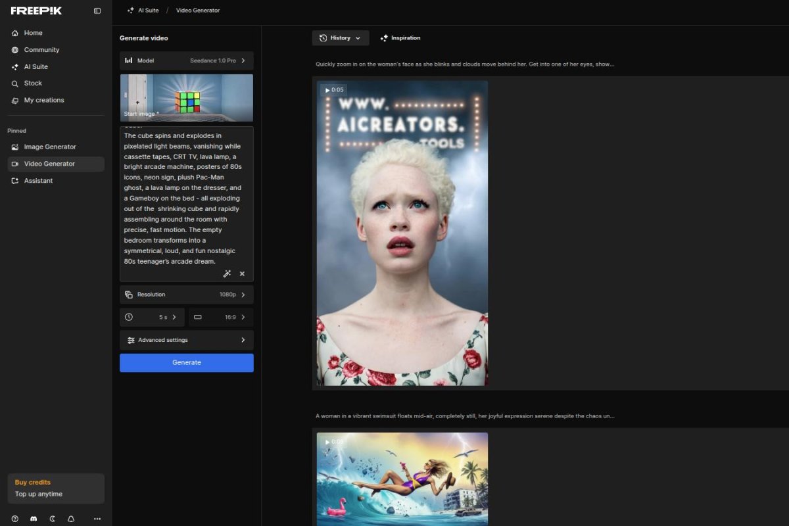
Task: Toggle dark mode with the moon icon
Action: click(52, 518)
